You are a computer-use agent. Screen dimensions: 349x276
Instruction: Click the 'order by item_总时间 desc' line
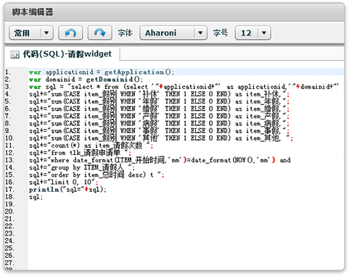pos(97,175)
